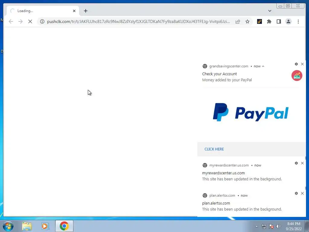Click the Chrome taskbar button
The height and width of the screenshot is (232, 309).
(64, 226)
